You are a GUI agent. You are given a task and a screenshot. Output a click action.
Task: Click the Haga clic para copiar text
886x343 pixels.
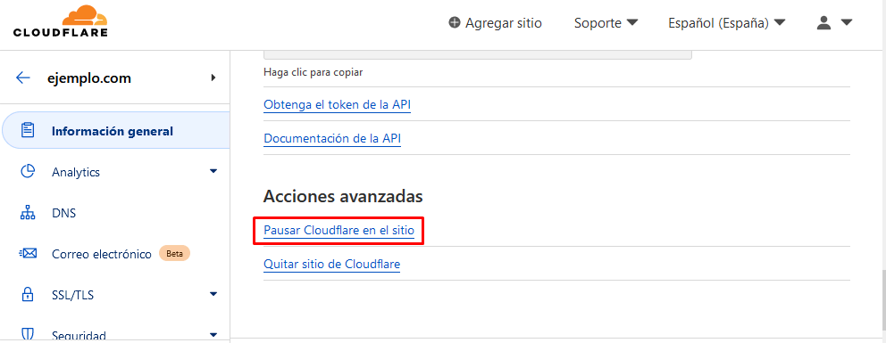point(313,72)
